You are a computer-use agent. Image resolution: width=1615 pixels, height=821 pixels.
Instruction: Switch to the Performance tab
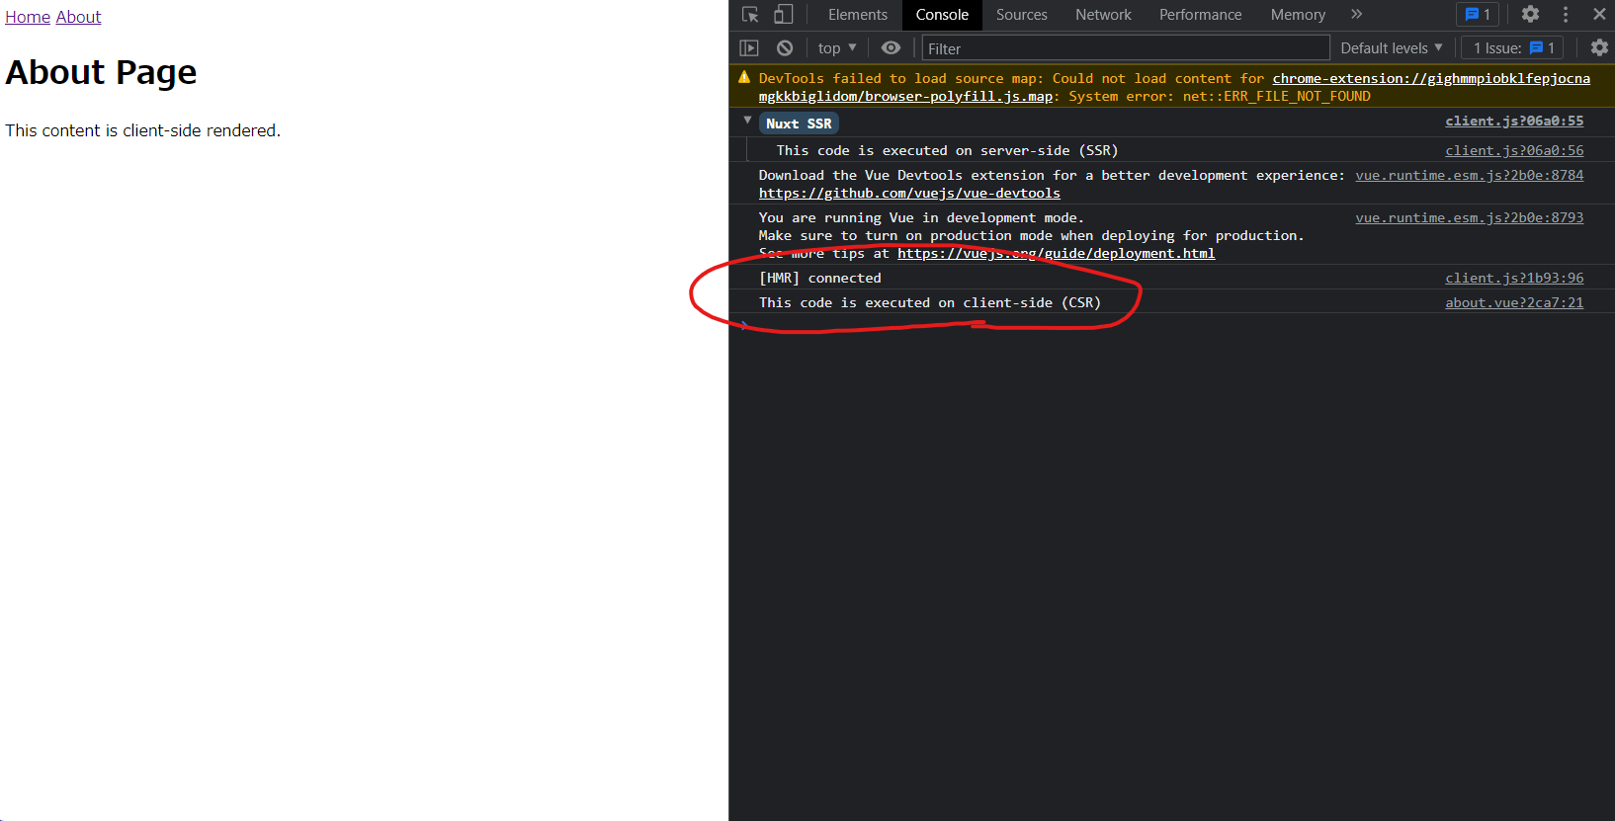1200,15
